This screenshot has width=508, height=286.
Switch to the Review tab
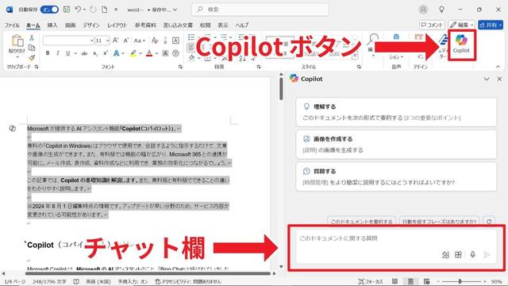click(205, 25)
